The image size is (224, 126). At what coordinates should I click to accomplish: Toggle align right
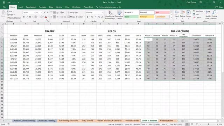coord(57,17)
